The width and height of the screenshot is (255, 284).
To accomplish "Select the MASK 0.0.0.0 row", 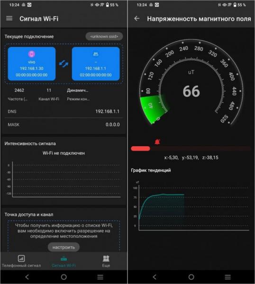I will pos(64,124).
